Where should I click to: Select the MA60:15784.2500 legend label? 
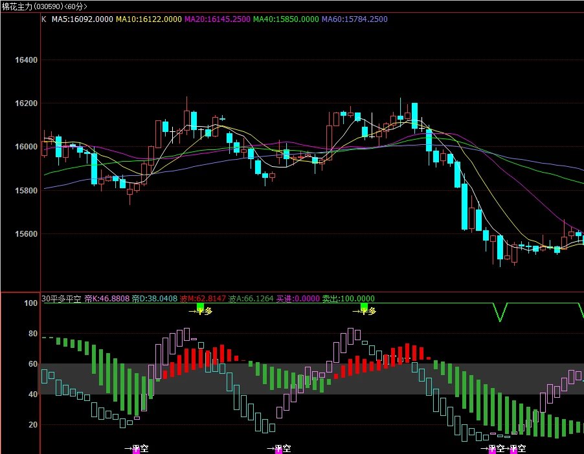pyautogui.click(x=355, y=19)
